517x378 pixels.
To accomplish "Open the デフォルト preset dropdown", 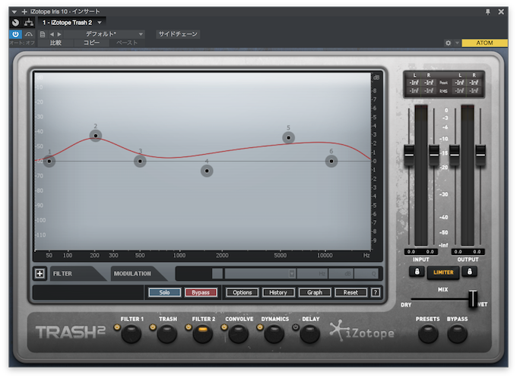I will pyautogui.click(x=104, y=34).
